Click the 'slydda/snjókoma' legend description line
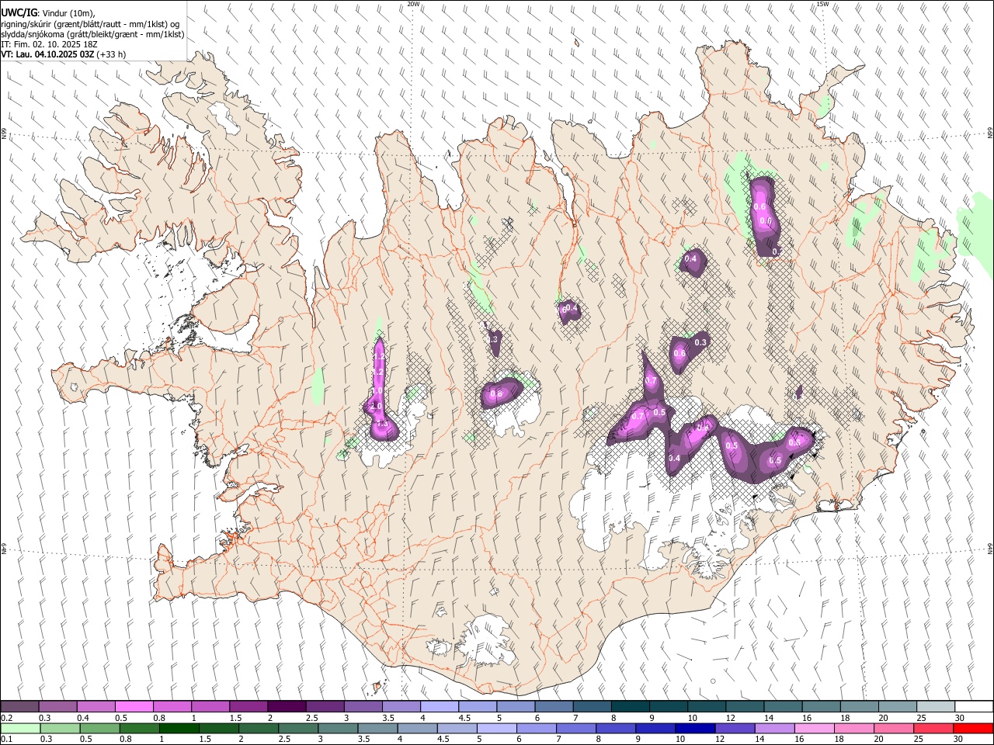Image resolution: width=994 pixels, height=745 pixels. point(92,34)
